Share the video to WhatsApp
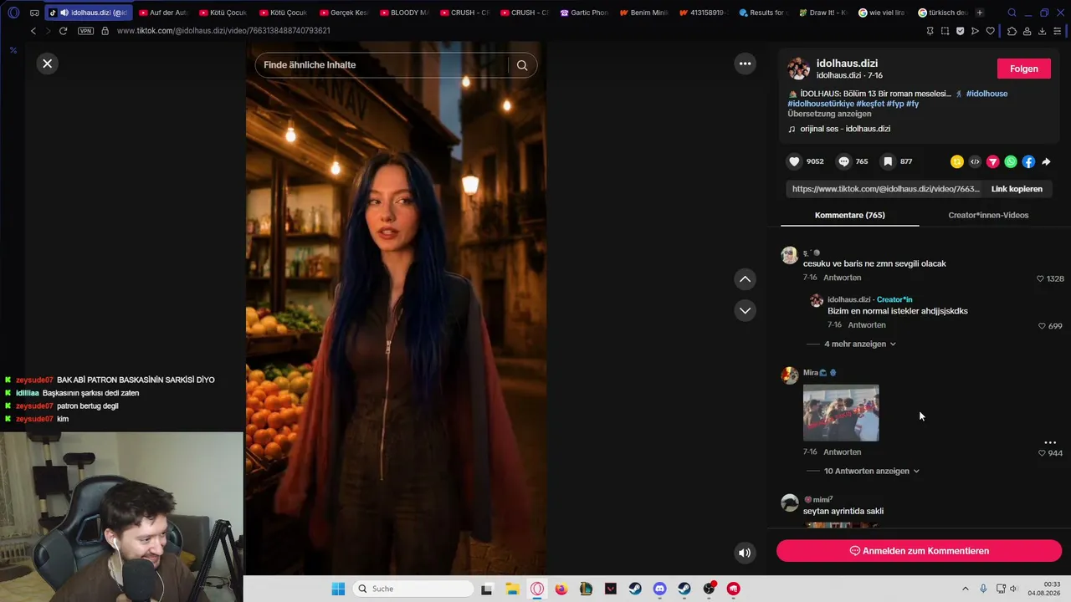This screenshot has width=1071, height=602. tap(1011, 161)
